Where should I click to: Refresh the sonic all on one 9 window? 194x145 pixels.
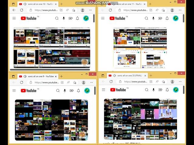[22, 82]
